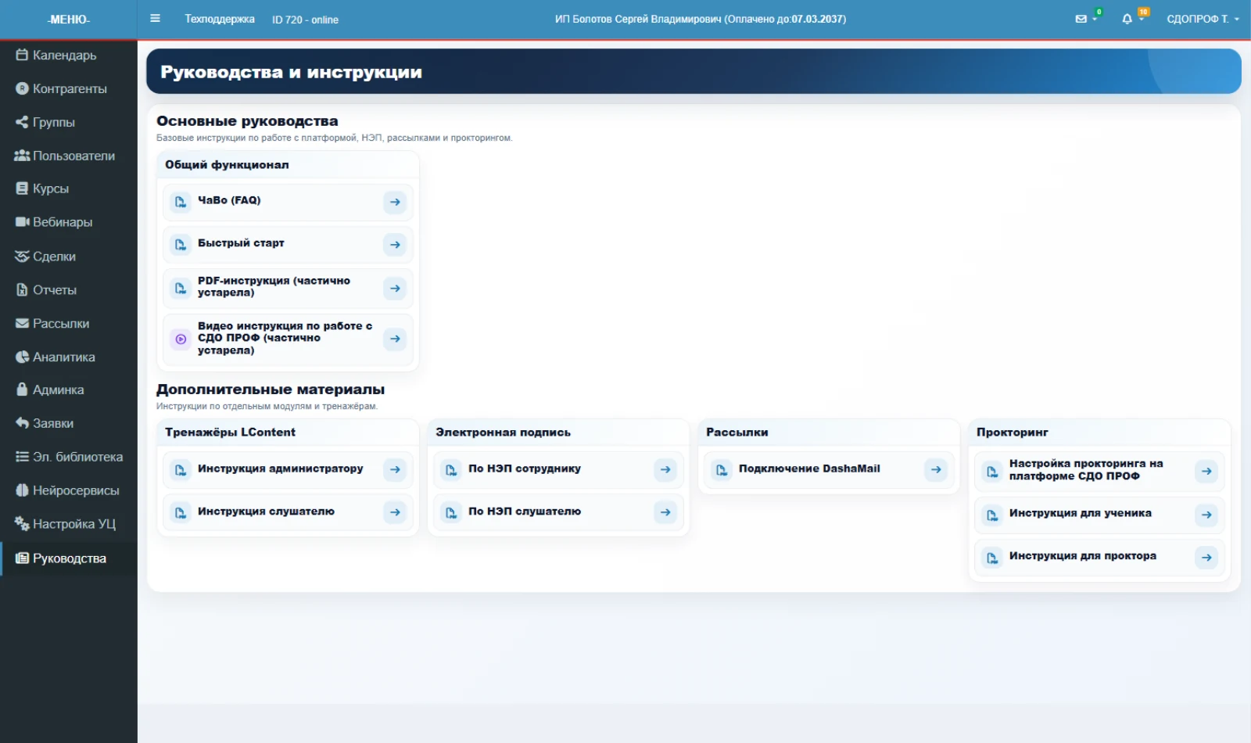Open Инструкция слушателю guide card
Image resolution: width=1251 pixels, height=743 pixels.
pyautogui.click(x=288, y=512)
